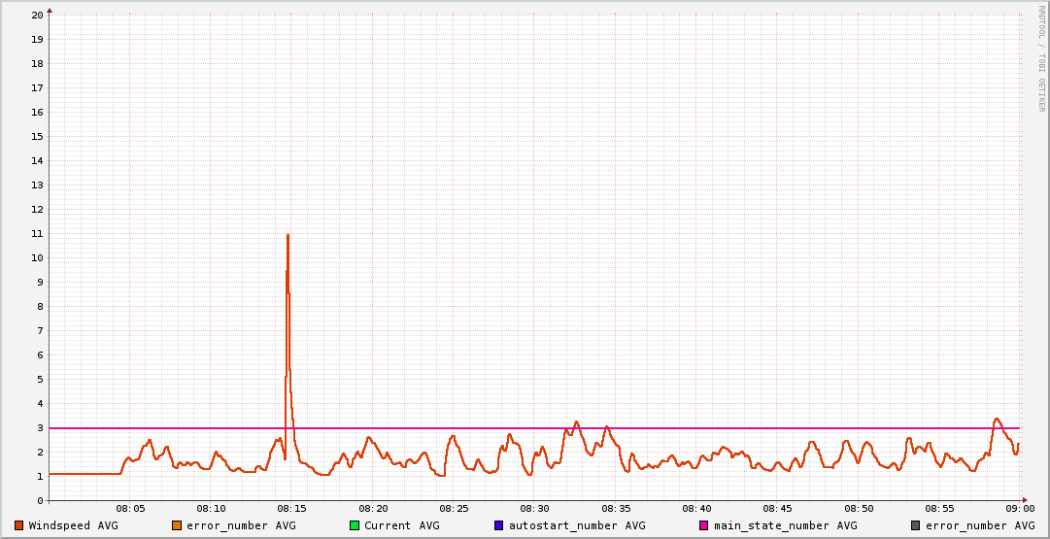The image size is (1050, 539).
Task: Select the 'Windspeed AVG' legend label
Action: point(73,525)
